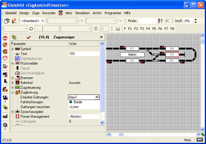Increase speed with km/h up arrow

pyautogui.click(x=196, y=19)
